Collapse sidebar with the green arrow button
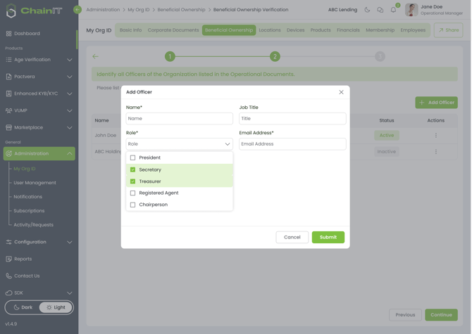The width and height of the screenshot is (472, 334). coord(77,10)
